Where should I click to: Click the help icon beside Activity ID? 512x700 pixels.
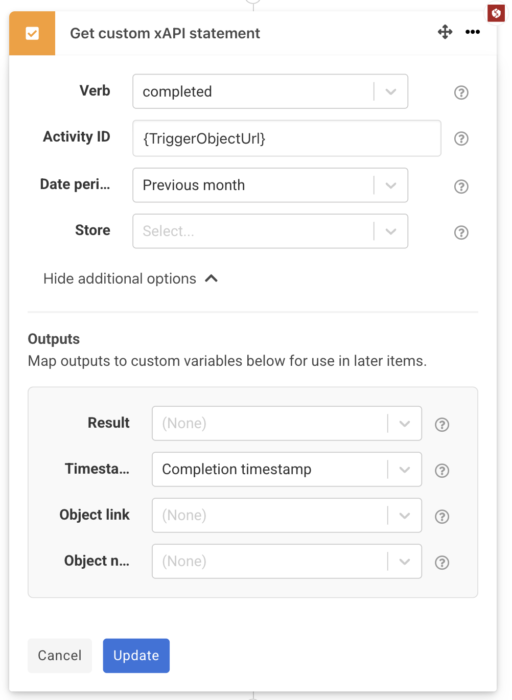coord(461,138)
